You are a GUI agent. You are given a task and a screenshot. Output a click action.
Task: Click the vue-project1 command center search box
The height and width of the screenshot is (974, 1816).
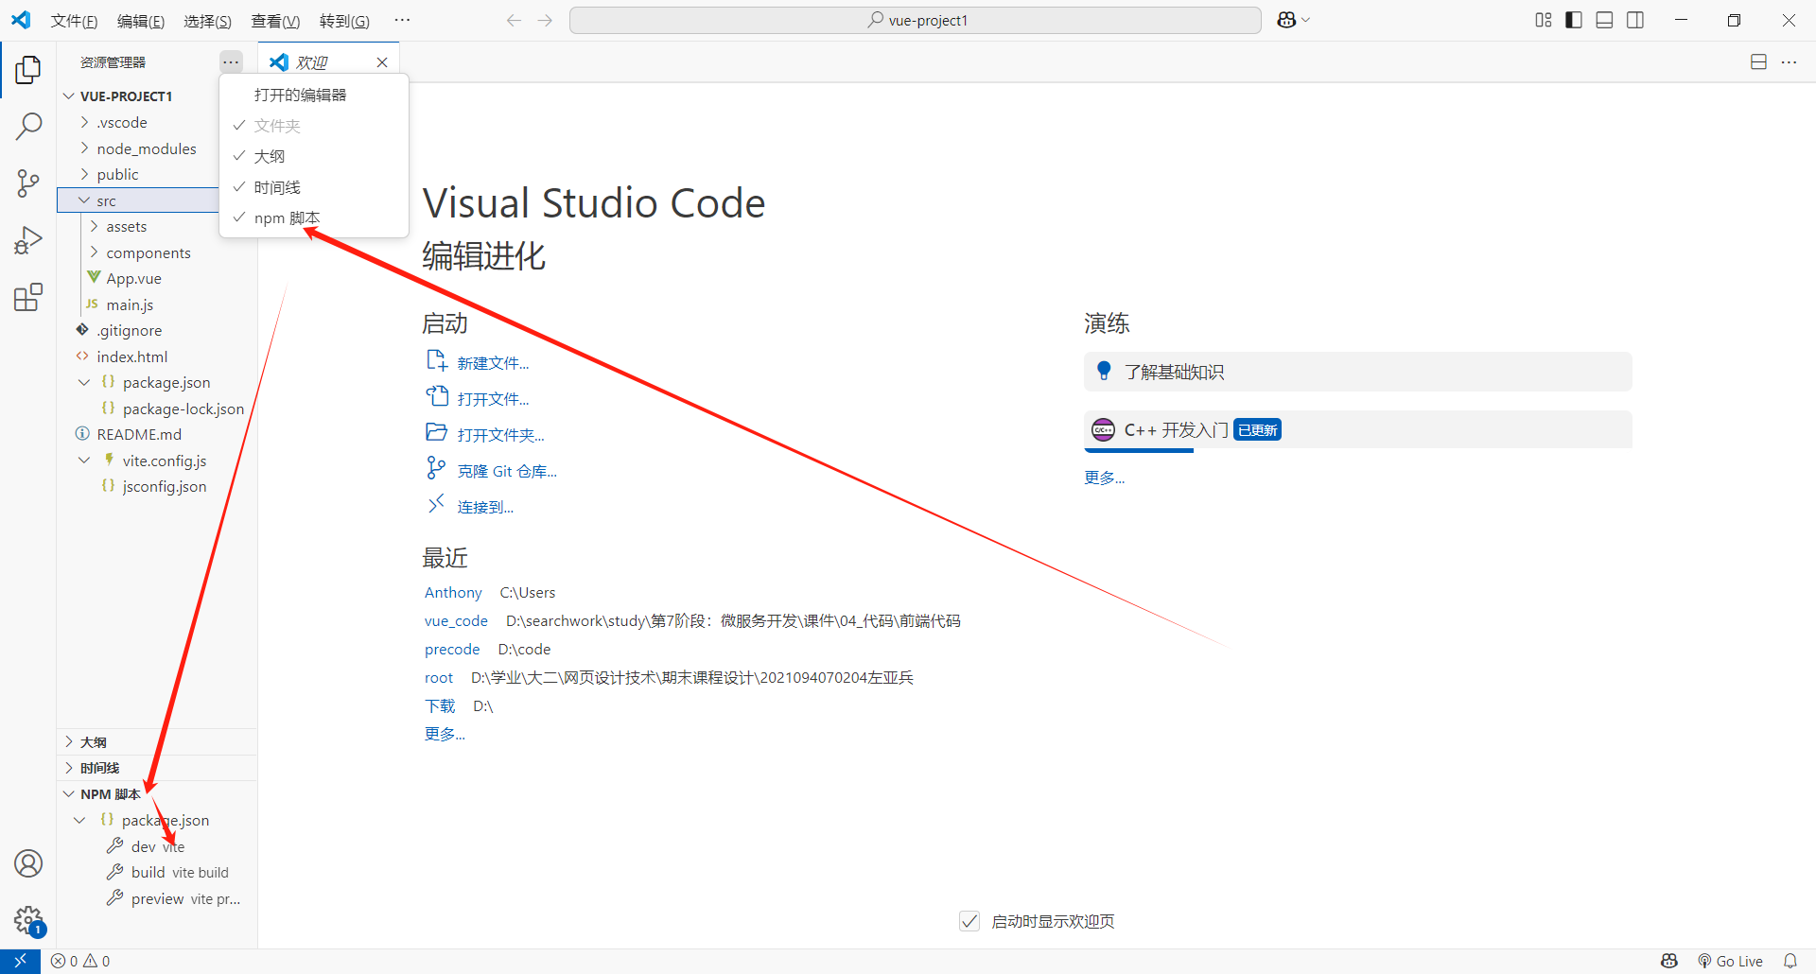click(916, 20)
